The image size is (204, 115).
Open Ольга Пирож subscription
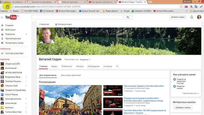11,95
